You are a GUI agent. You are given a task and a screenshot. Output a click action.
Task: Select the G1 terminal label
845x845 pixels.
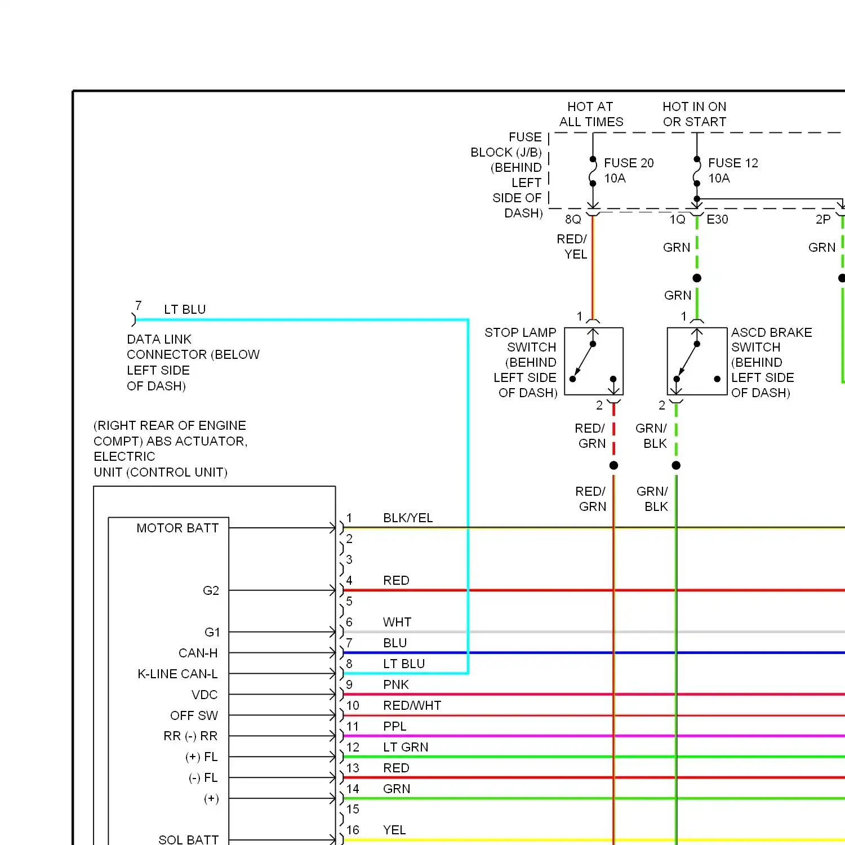click(x=212, y=633)
